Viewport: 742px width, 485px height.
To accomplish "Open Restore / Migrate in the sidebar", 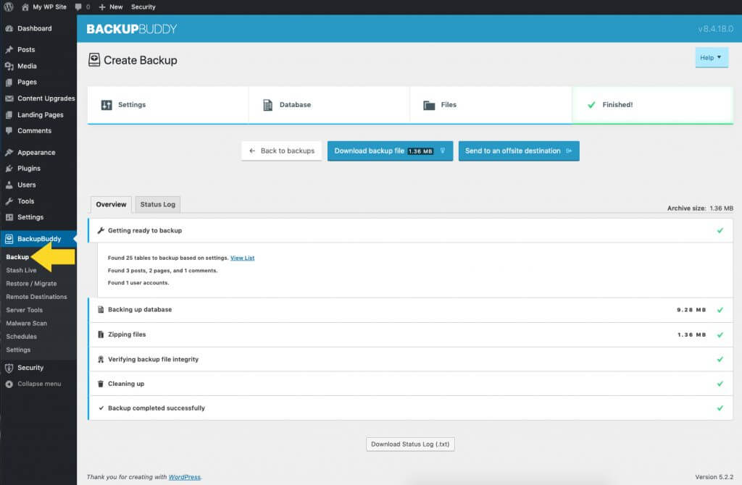I will click(x=31, y=284).
